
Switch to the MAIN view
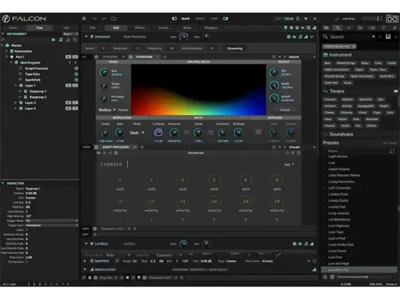[x=185, y=19]
